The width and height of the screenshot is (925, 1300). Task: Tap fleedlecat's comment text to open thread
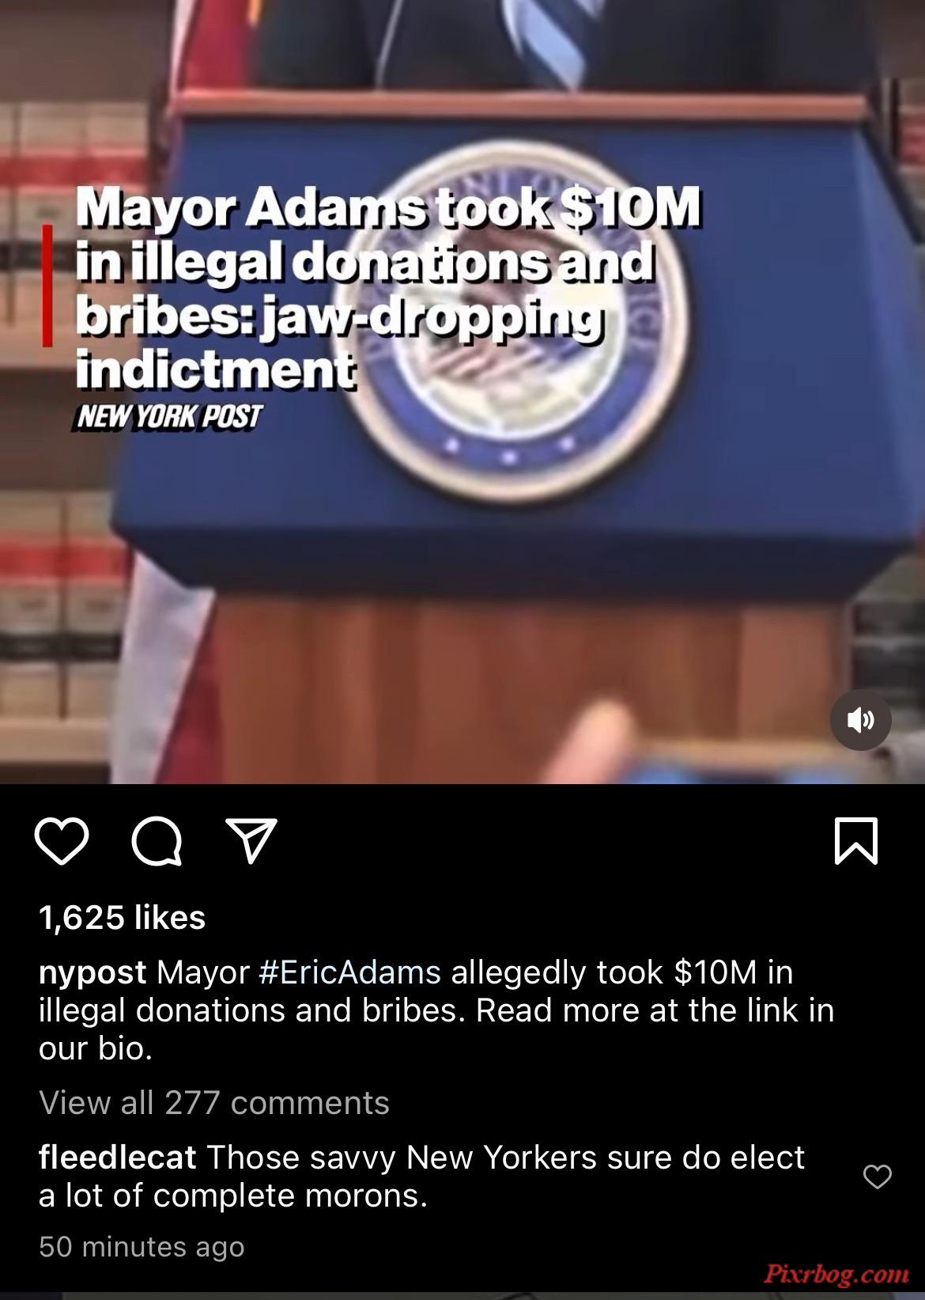421,1177
